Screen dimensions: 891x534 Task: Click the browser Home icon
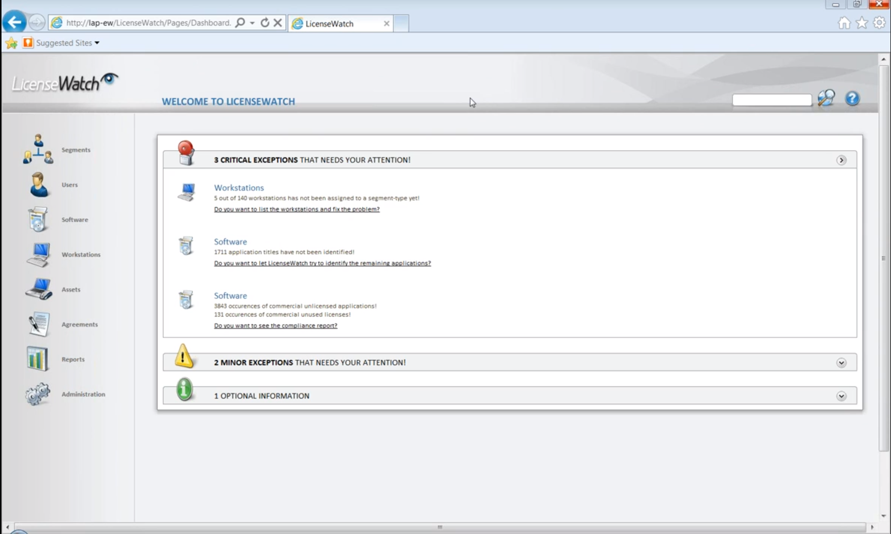click(844, 23)
